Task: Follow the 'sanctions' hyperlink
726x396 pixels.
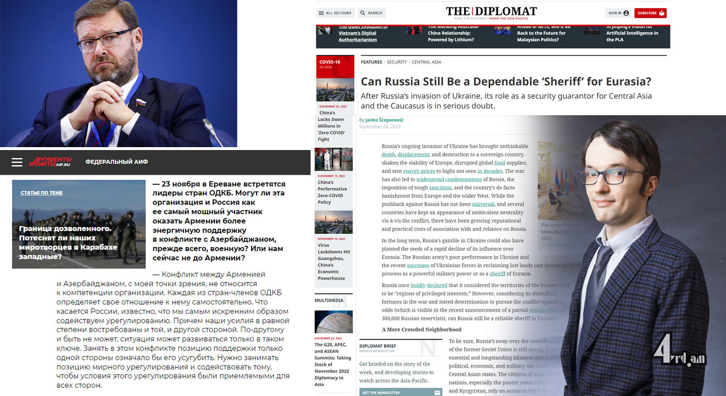Action: point(440,187)
